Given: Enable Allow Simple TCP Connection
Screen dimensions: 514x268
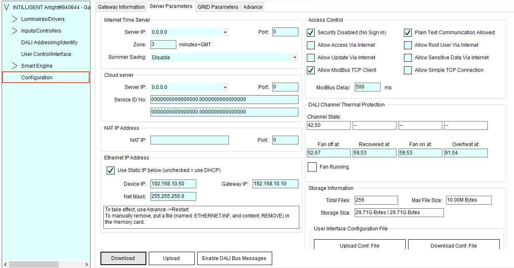Looking at the screenshot, I should pos(408,70).
